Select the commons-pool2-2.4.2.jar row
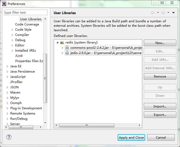The height and width of the screenshot is (147, 180). click(106, 48)
